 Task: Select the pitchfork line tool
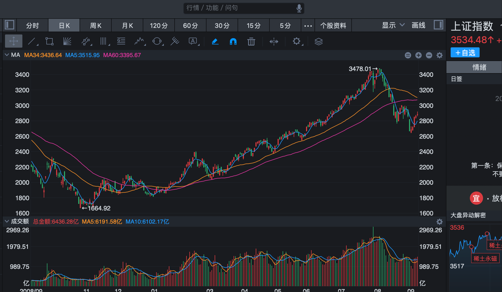(175, 41)
